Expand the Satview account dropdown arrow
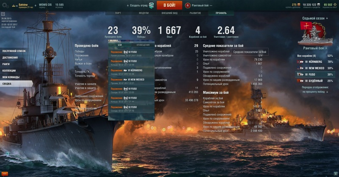Viewport: 339px width, 177px height. click(x=36, y=6)
